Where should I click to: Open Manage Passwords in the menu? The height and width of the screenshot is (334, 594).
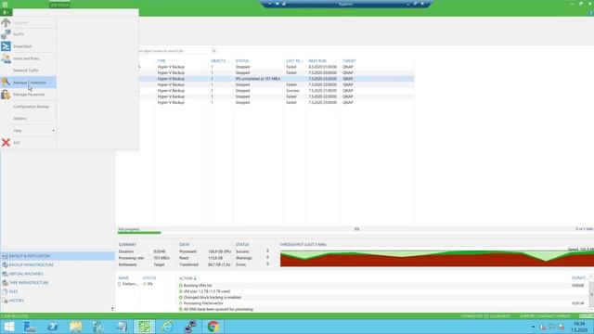[x=29, y=95]
